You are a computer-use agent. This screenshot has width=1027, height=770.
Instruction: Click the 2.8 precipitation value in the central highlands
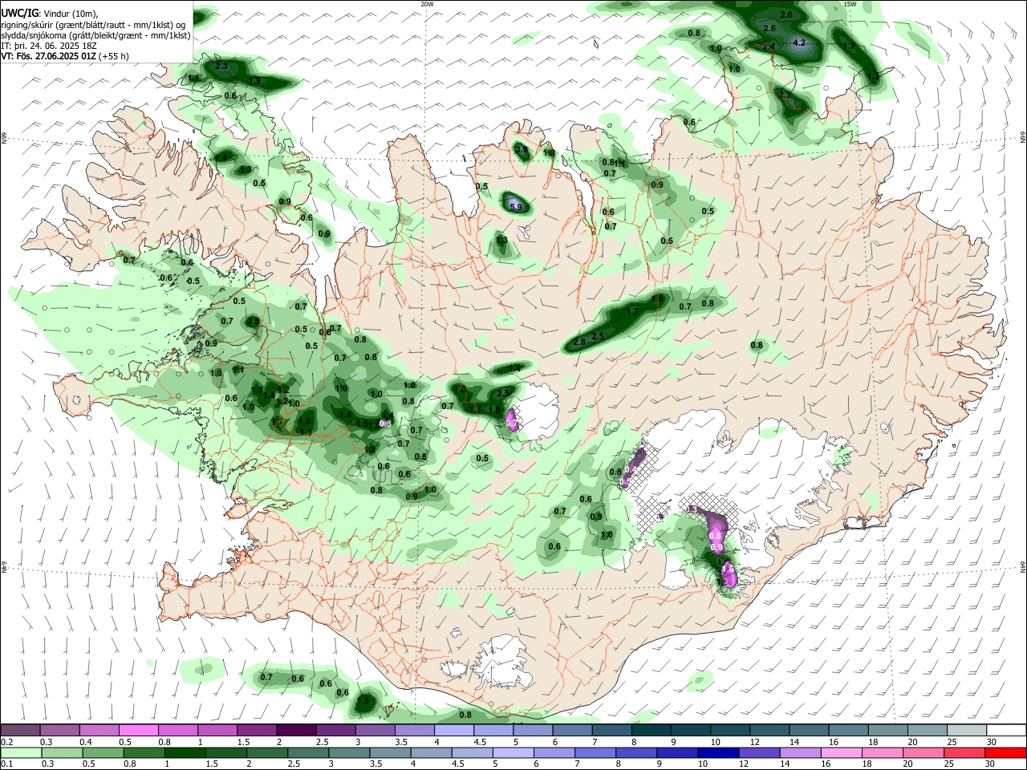coord(579,342)
